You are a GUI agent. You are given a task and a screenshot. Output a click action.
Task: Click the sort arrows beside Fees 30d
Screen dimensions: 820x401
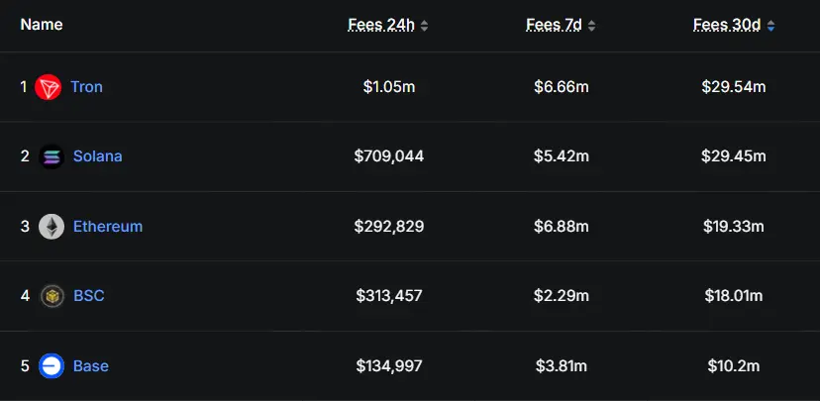(770, 26)
